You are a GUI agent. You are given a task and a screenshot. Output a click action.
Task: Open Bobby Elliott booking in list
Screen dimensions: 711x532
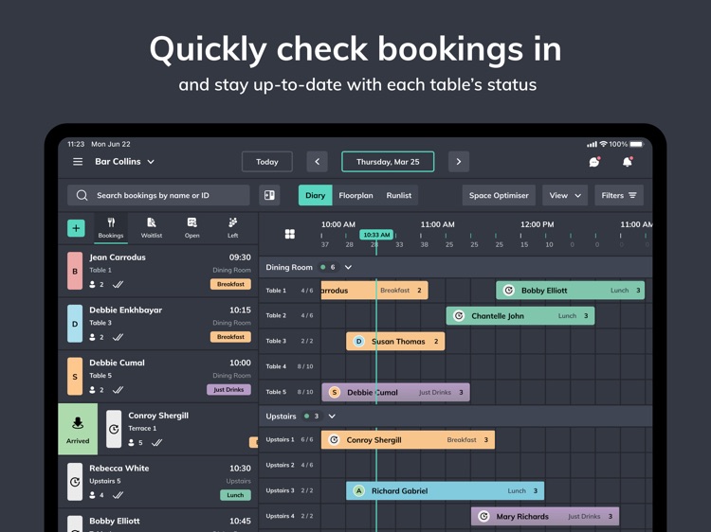point(158,521)
